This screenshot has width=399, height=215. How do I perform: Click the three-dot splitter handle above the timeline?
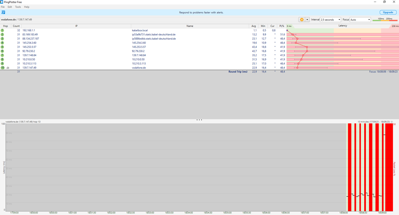[199, 120]
